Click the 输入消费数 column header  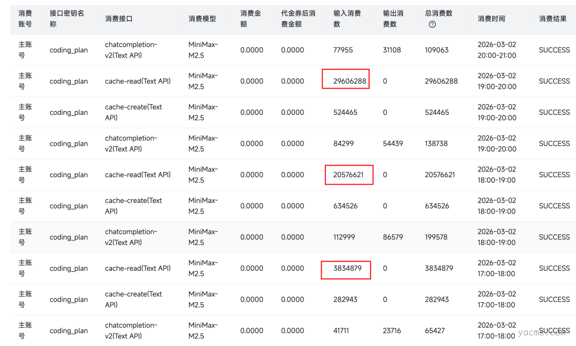tap(347, 19)
